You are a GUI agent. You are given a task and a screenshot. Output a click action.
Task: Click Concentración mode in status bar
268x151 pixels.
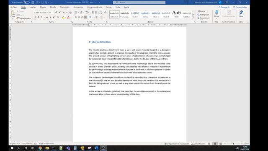198,144
